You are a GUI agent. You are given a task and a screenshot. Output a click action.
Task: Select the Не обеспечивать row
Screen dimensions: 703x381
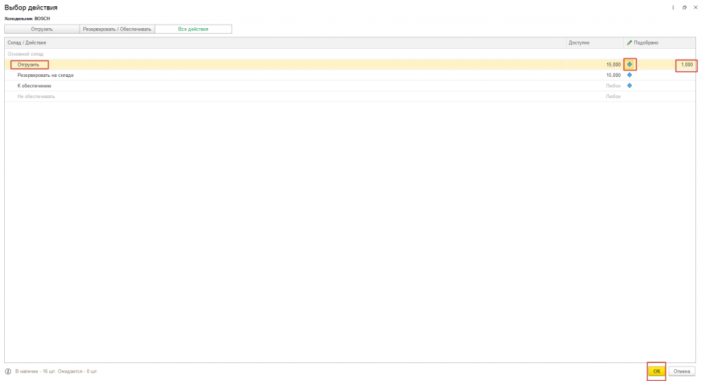coord(349,96)
